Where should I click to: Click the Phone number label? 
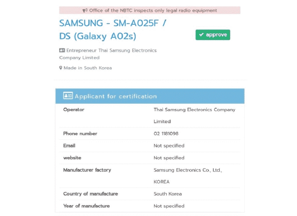coord(80,133)
